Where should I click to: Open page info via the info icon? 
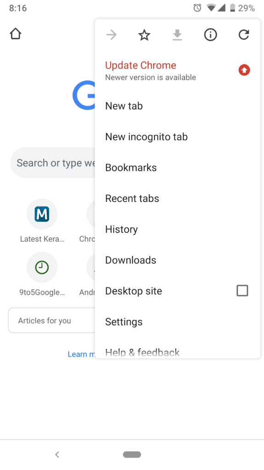click(x=210, y=34)
